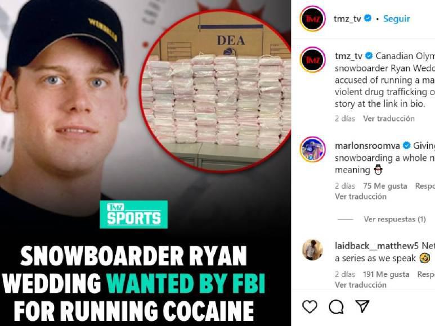The height and width of the screenshot is (326, 435).
Task: Open laidback__matthew5's profile avatar
Action: click(x=312, y=250)
